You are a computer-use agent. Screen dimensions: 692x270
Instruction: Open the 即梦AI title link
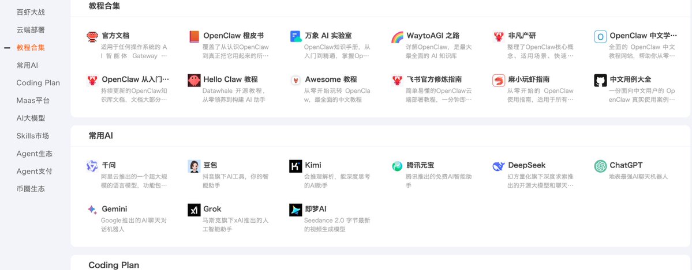(316, 209)
